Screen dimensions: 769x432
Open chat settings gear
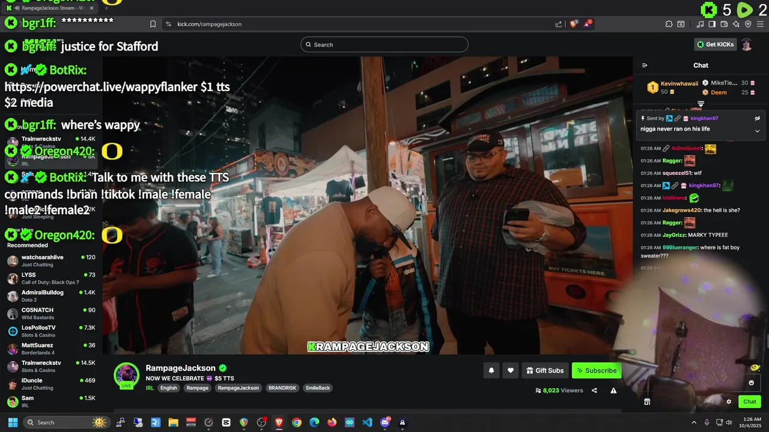[x=729, y=402]
